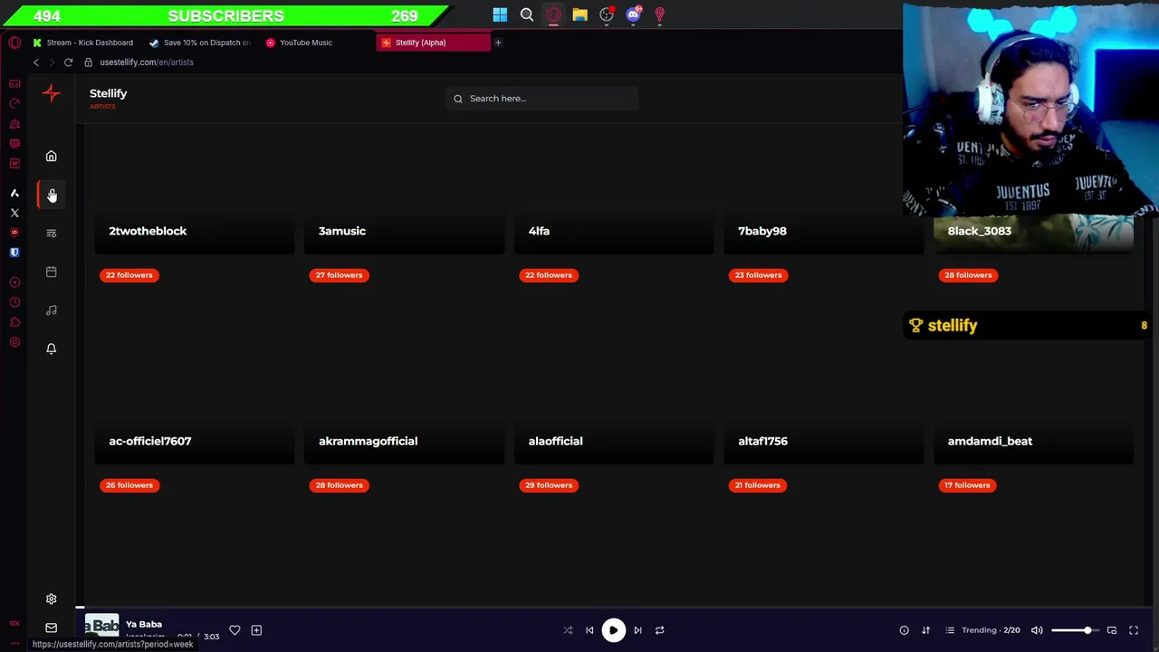Open the Trending 2/20 queue list
The width and height of the screenshot is (1159, 652).
(982, 630)
